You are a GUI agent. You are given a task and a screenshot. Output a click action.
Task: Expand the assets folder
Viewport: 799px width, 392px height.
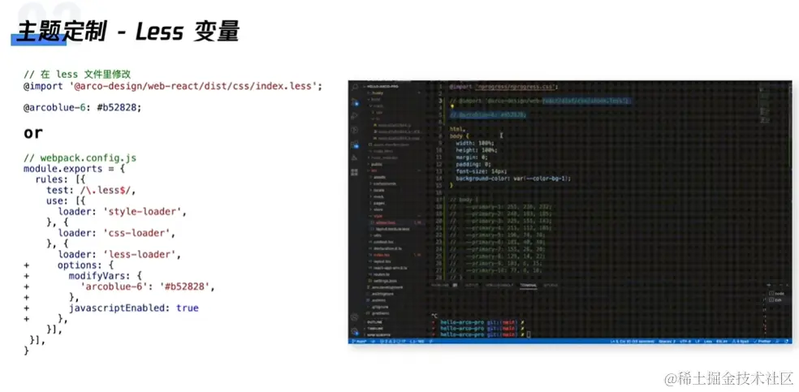[x=379, y=177]
